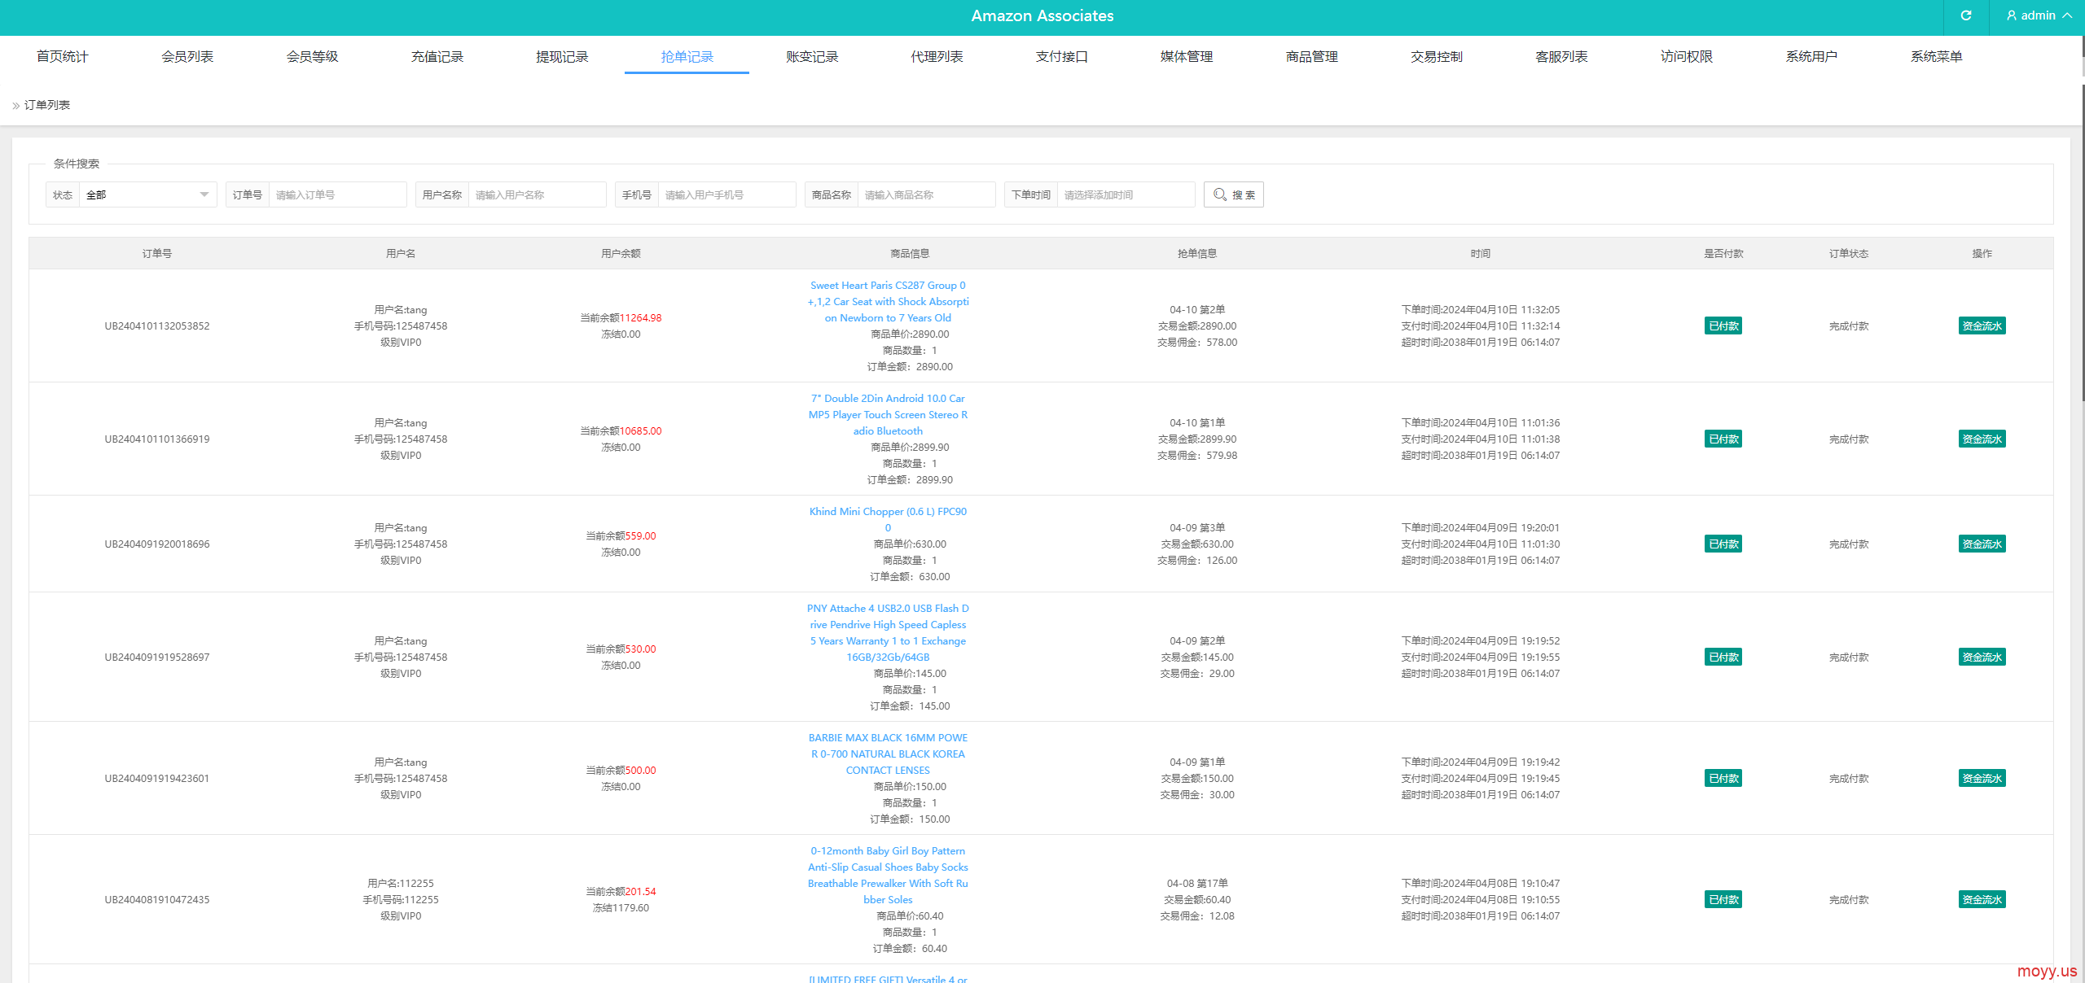Image resolution: width=2085 pixels, height=983 pixels.
Task: Click the 搜索 button
Action: click(x=1233, y=194)
